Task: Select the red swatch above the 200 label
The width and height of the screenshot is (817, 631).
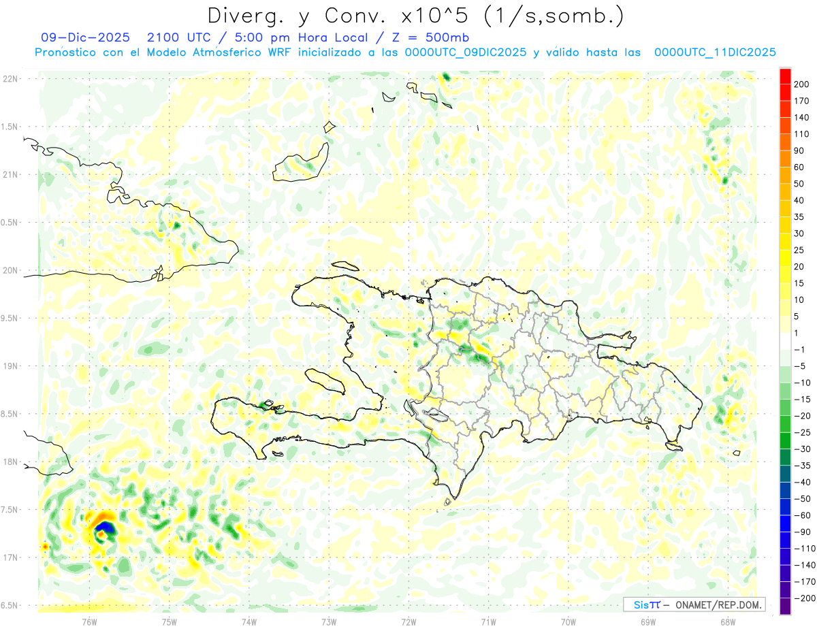Action: pos(785,75)
